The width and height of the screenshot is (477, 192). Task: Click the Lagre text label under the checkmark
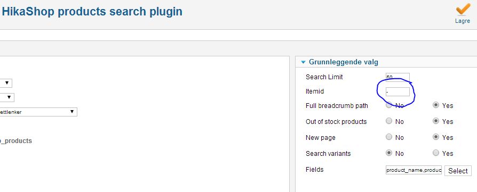click(x=463, y=21)
